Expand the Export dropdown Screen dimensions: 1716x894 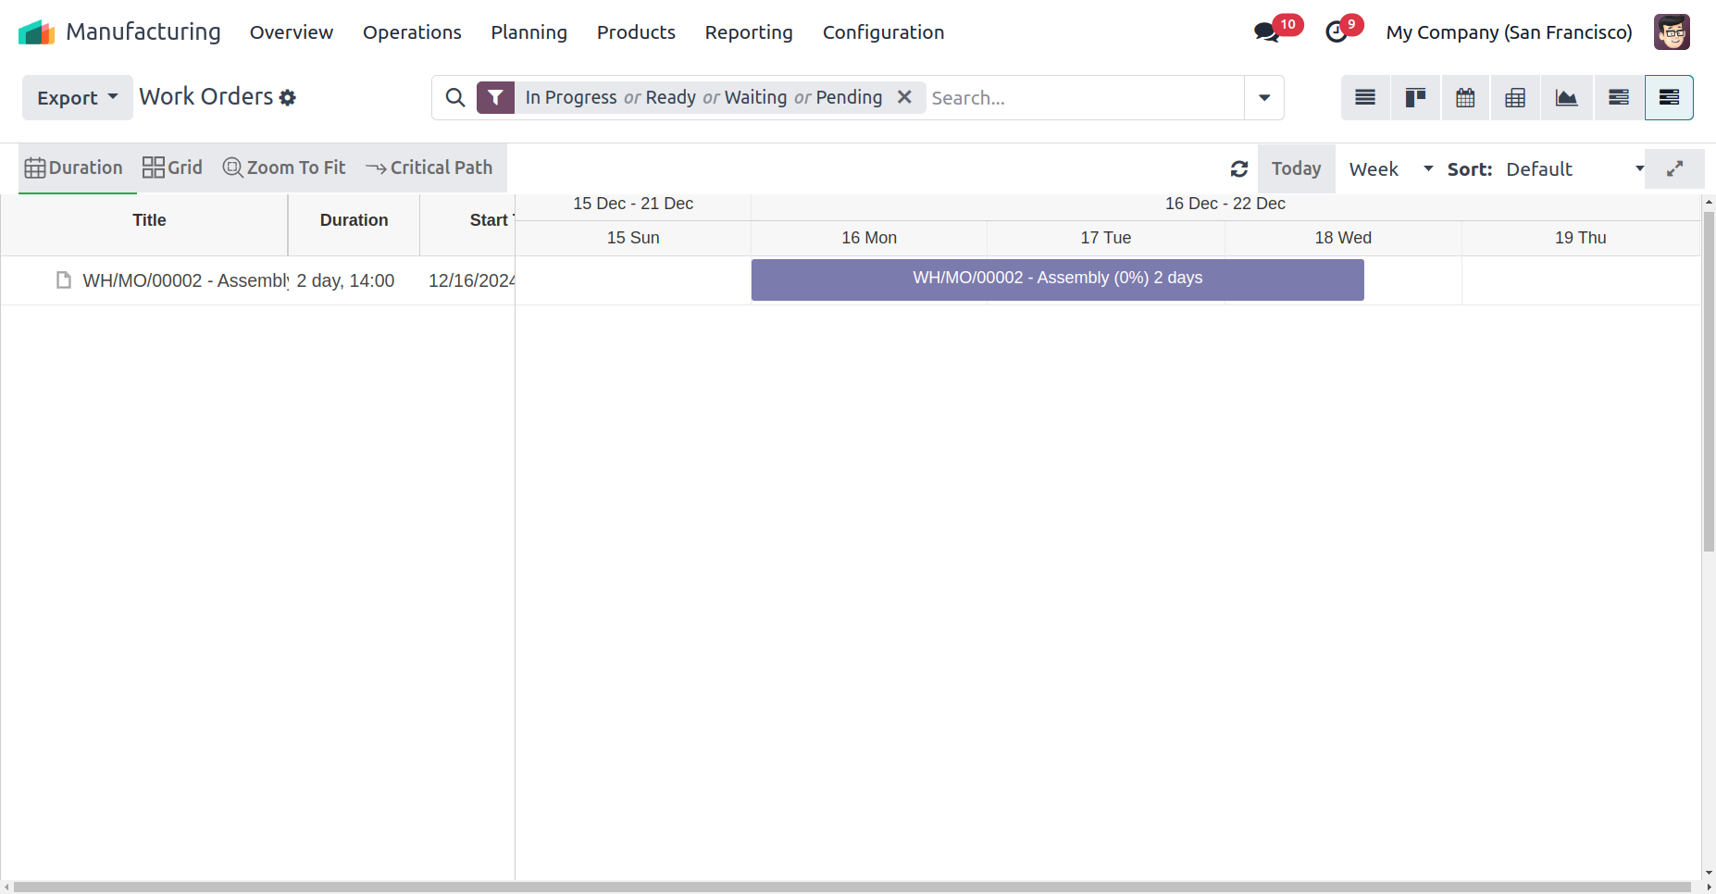(78, 98)
